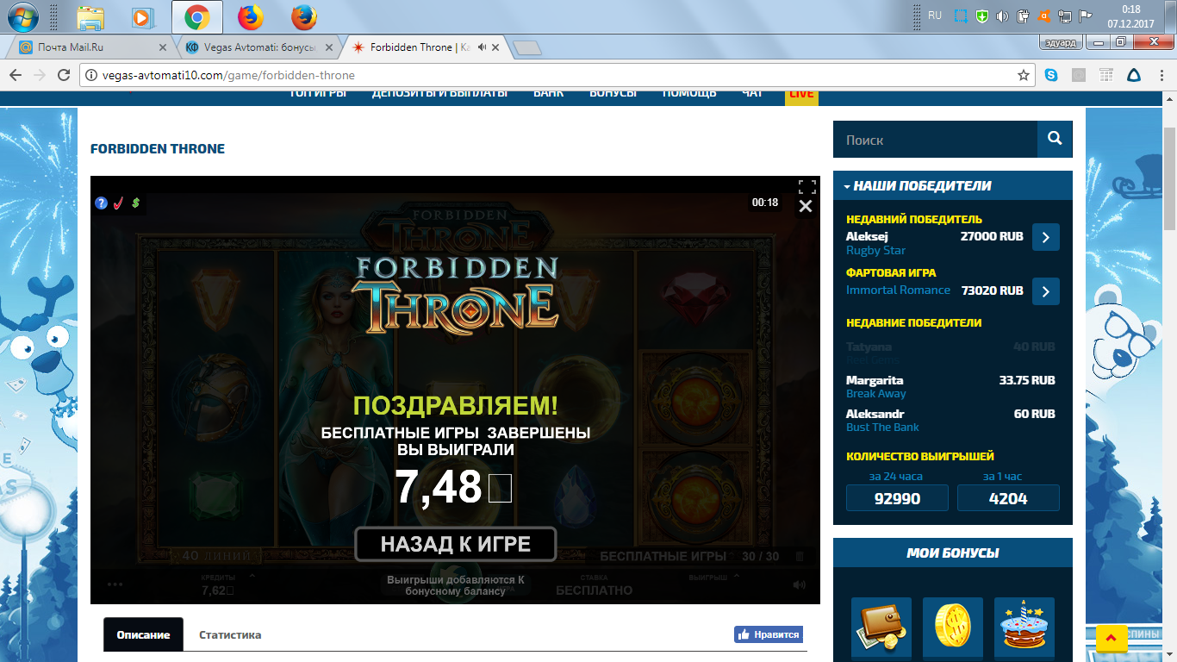The image size is (1177, 662).
Task: Mute the game sound speaker icon
Action: click(800, 584)
